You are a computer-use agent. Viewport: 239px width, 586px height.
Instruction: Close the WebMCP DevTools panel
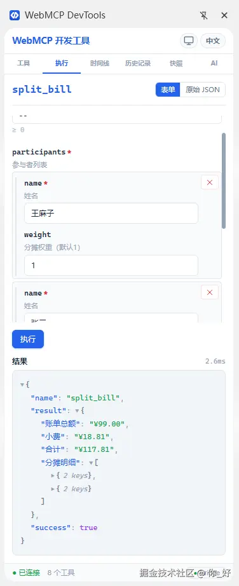pyautogui.click(x=224, y=15)
